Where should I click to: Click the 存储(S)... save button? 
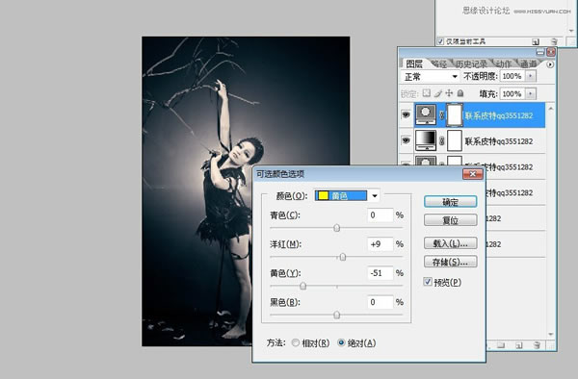coord(451,262)
